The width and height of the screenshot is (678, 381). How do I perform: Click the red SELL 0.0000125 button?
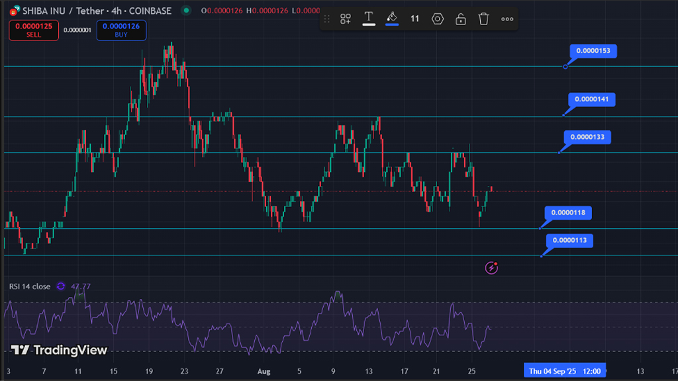(34, 30)
